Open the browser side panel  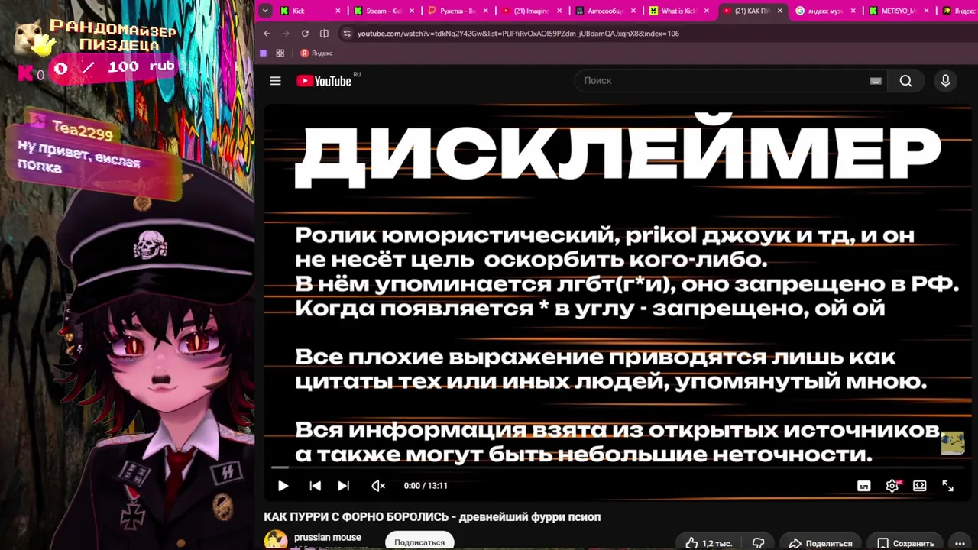tap(324, 34)
